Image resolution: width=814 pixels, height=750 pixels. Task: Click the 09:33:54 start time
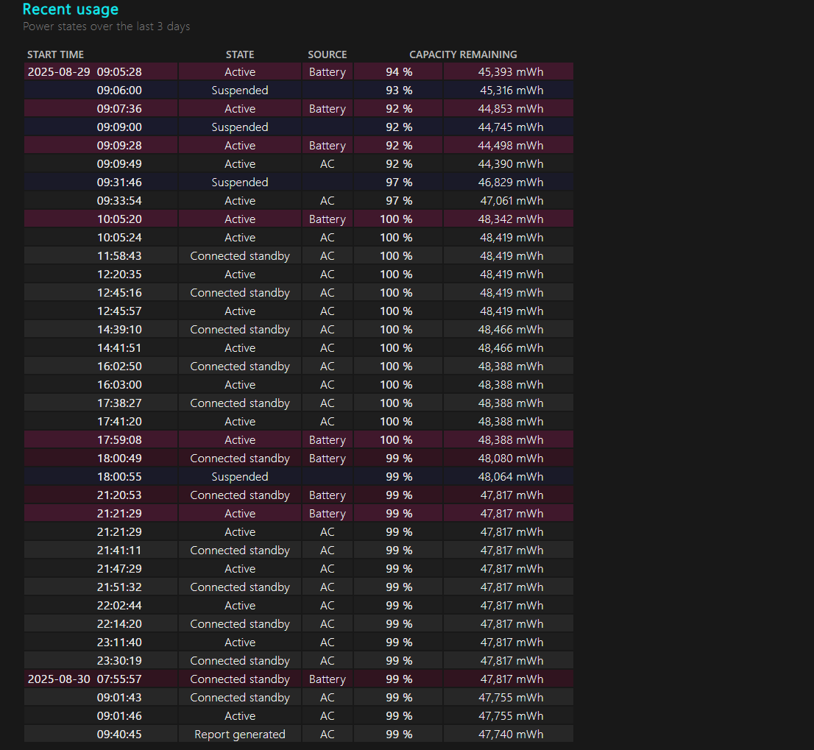coord(119,201)
